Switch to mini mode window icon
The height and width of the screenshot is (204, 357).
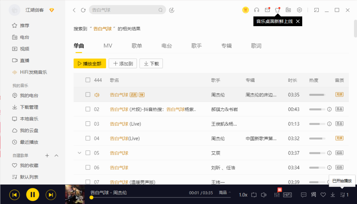point(316,10)
